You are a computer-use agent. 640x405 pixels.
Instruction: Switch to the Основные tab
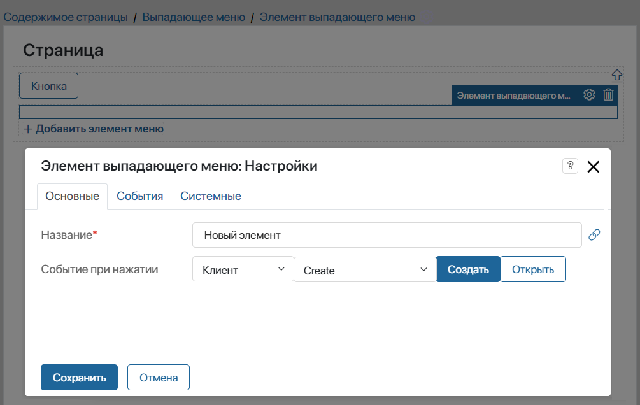pyautogui.click(x=72, y=196)
